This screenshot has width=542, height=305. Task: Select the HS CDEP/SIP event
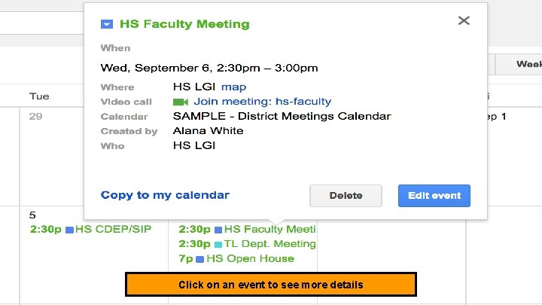114,229
